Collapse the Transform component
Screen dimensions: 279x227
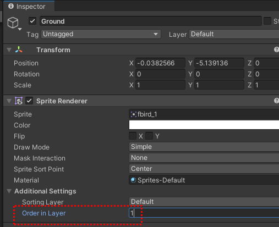[x=9, y=50]
